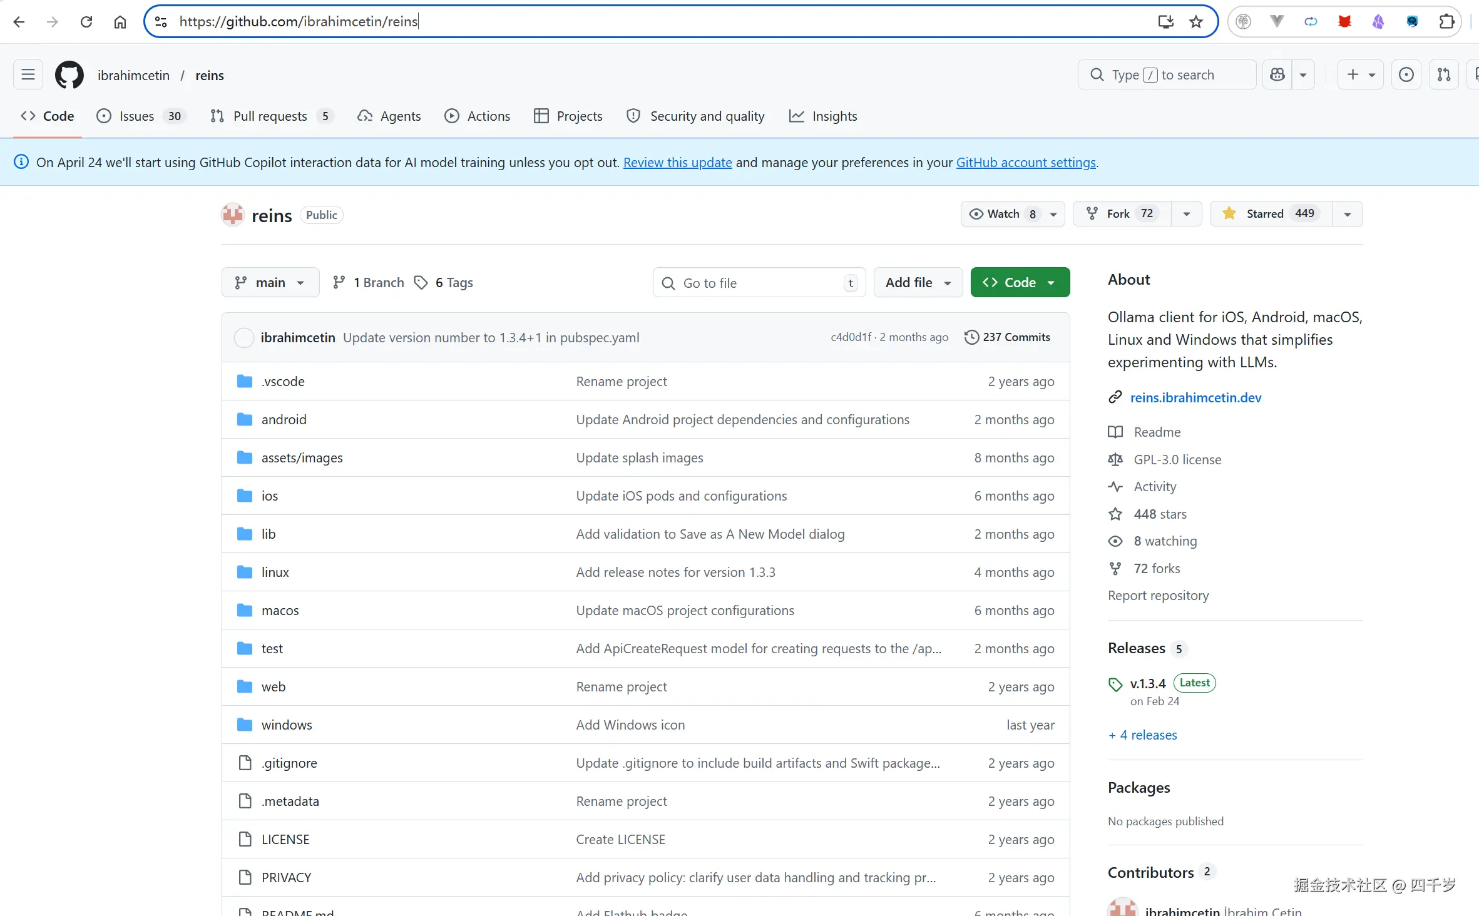
Task: Open the green Code dropdown
Action: tap(1020, 283)
